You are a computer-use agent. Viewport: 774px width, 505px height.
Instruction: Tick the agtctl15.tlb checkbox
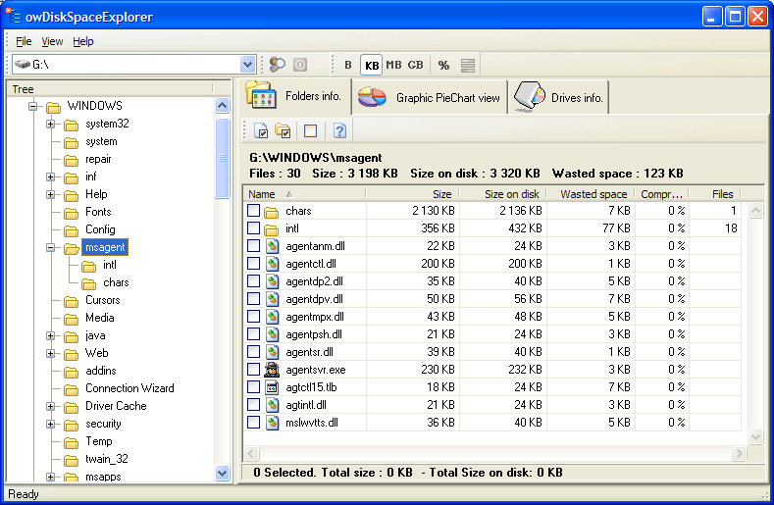click(254, 387)
